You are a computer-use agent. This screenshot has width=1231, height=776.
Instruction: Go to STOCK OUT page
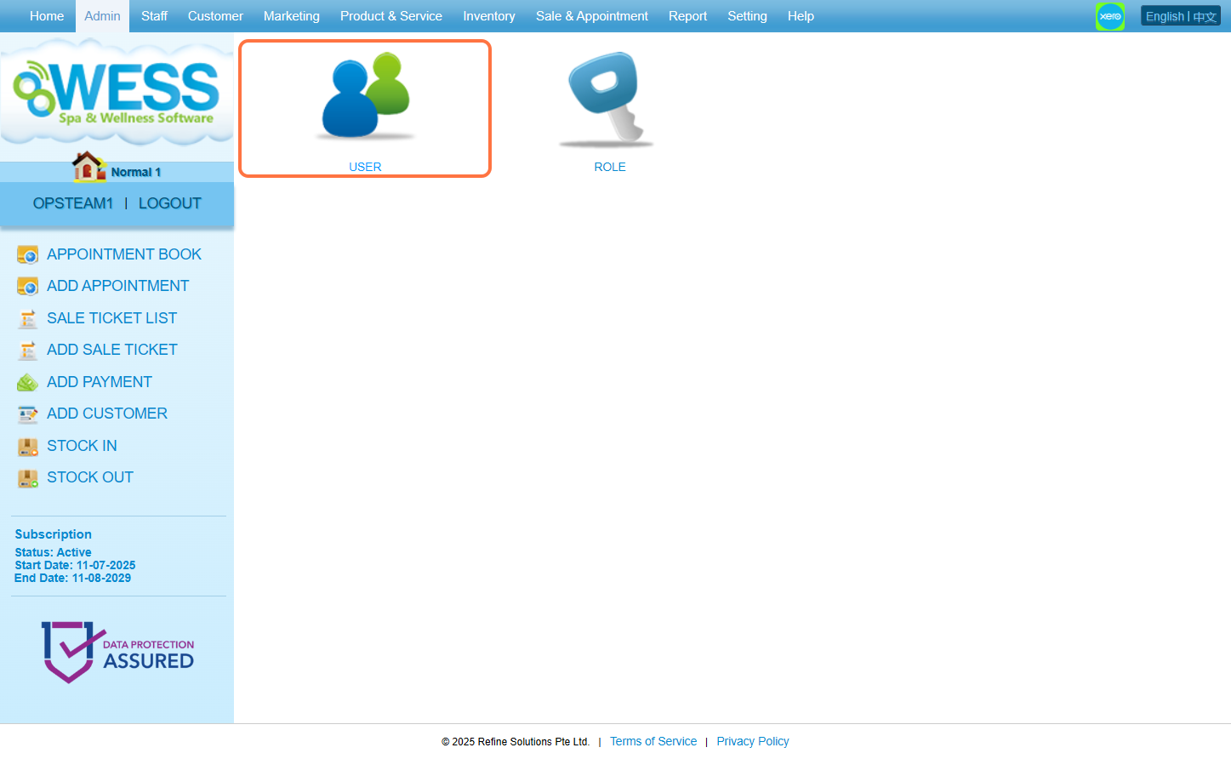(89, 477)
